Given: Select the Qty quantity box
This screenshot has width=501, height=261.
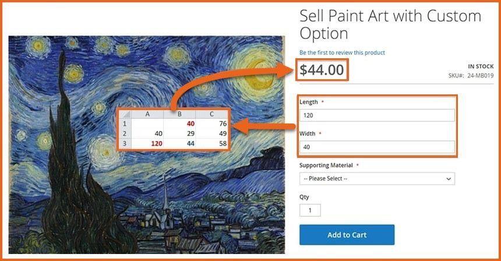Looking at the screenshot, I should coord(310,210).
